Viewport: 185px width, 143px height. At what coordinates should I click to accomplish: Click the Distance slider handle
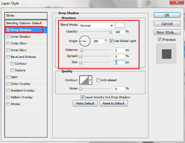(81, 50)
